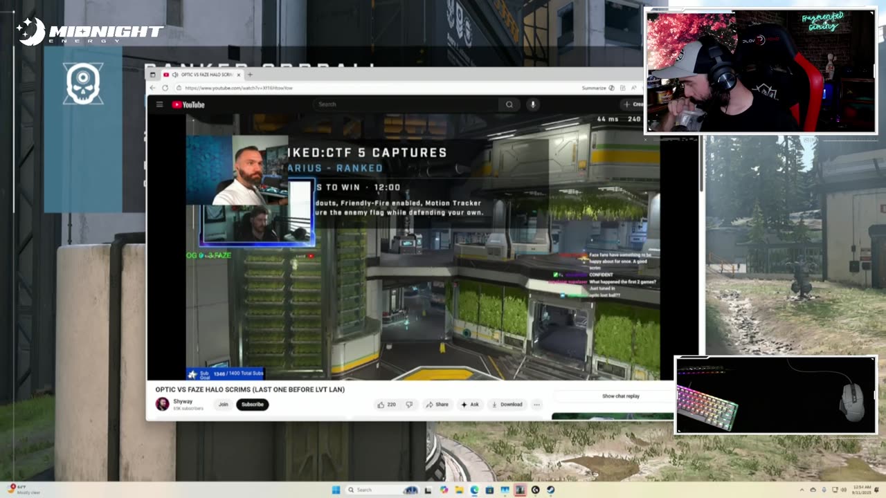Open the Shyway channel avatar
This screenshot has height=498, width=886.
point(163,405)
